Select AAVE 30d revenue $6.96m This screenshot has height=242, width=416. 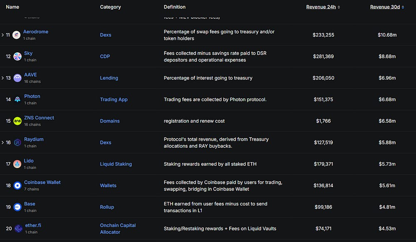387,78
